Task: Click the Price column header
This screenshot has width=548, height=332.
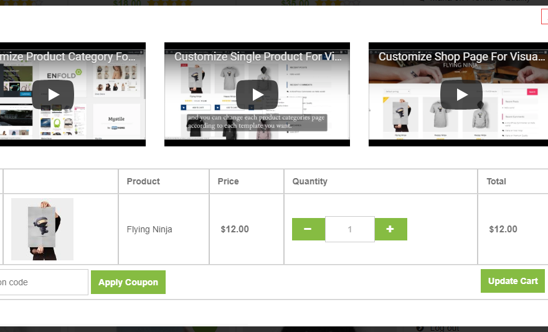Action: [228, 181]
